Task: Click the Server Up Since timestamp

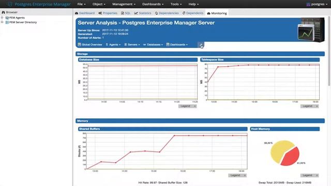Action: 115,30
